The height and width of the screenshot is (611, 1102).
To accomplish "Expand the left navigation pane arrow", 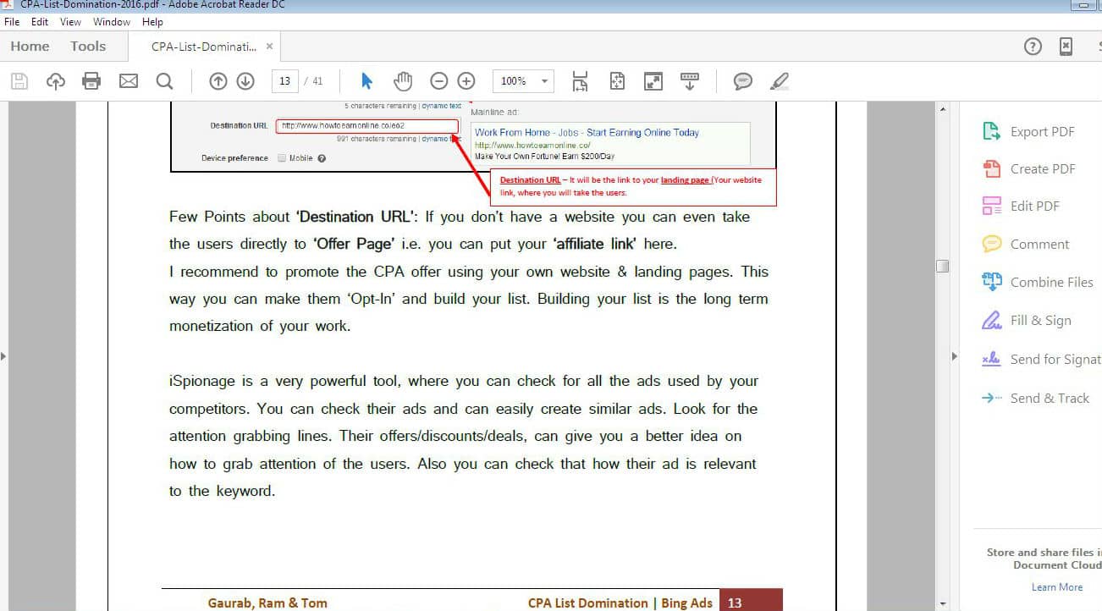I will click(3, 356).
